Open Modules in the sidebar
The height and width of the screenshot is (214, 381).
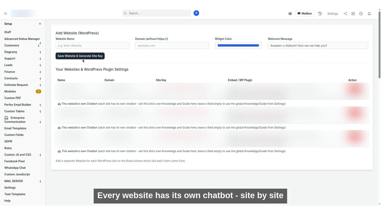(10, 92)
